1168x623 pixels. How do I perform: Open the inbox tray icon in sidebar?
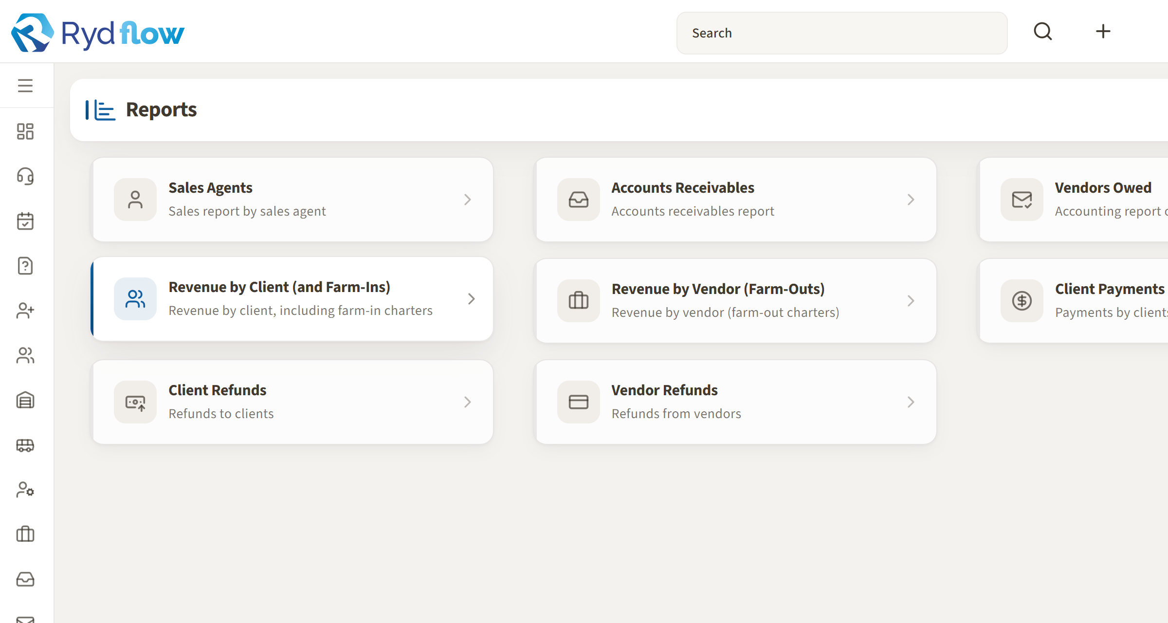[x=25, y=579]
